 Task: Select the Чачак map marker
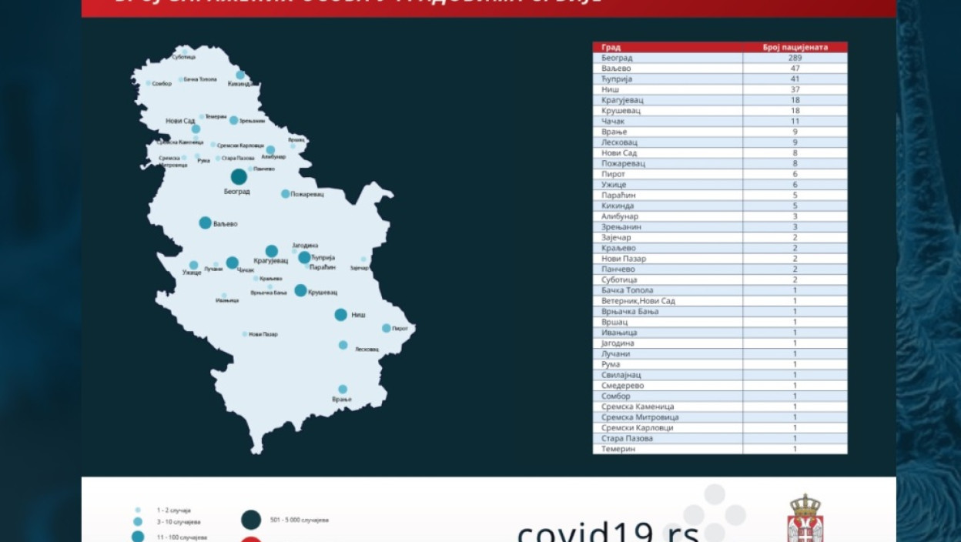[232, 263]
